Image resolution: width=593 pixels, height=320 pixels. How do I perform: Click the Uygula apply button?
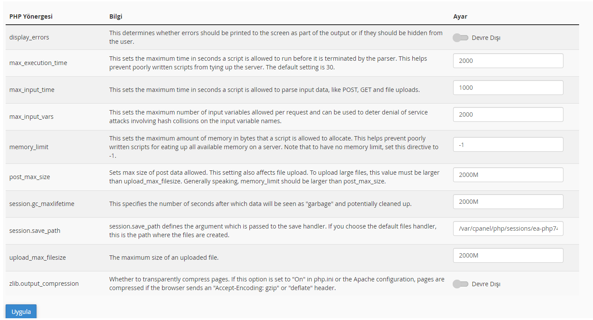pyautogui.click(x=21, y=312)
